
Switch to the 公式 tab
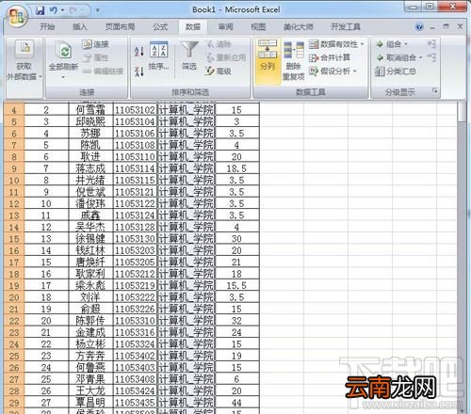coord(160,27)
